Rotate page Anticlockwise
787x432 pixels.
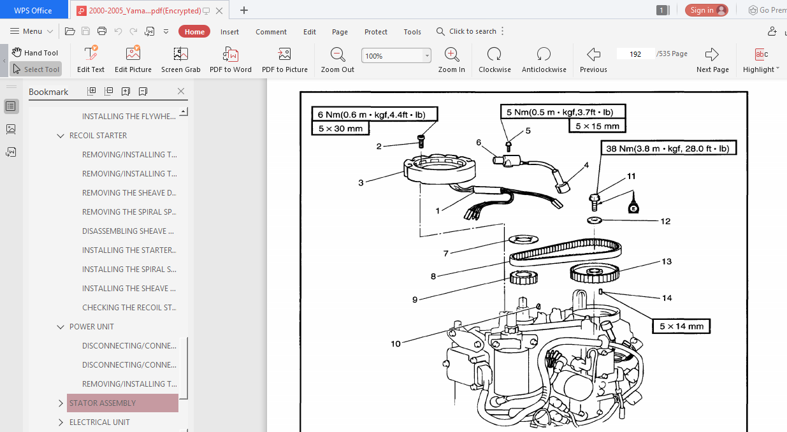click(544, 60)
